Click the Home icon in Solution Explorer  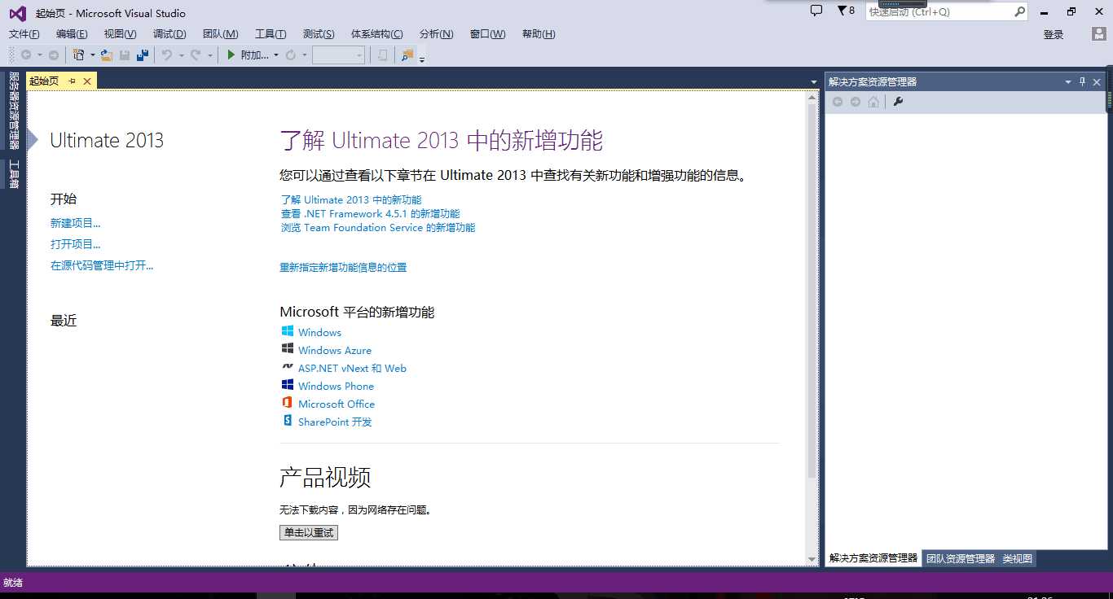click(x=873, y=102)
